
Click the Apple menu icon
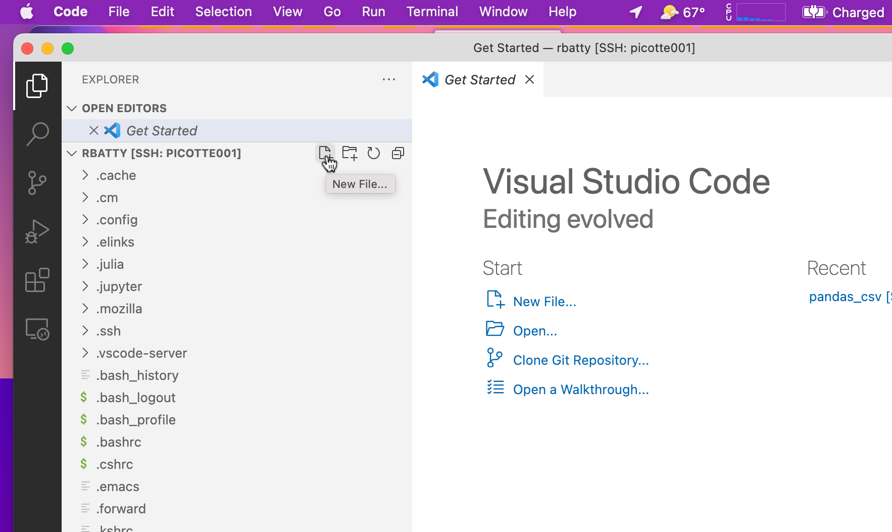[x=27, y=12]
